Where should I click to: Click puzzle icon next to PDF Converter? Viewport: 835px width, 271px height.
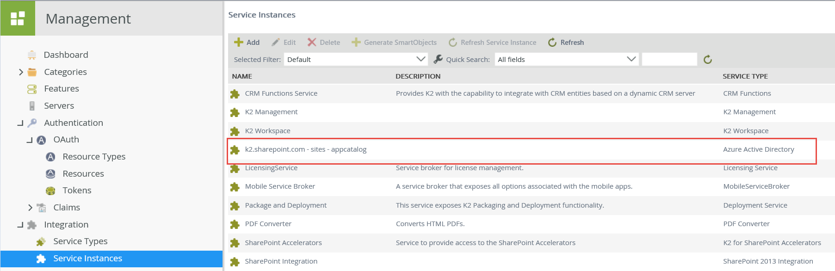[x=235, y=224]
